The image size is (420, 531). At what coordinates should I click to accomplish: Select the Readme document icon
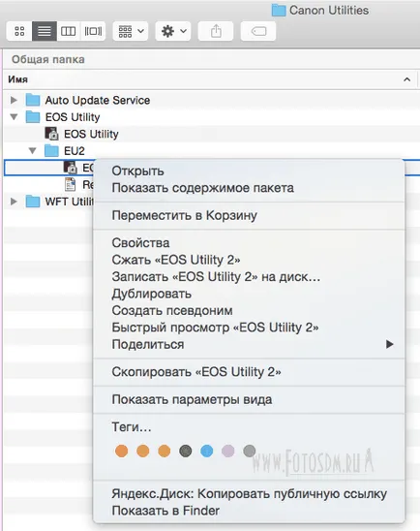point(70,184)
